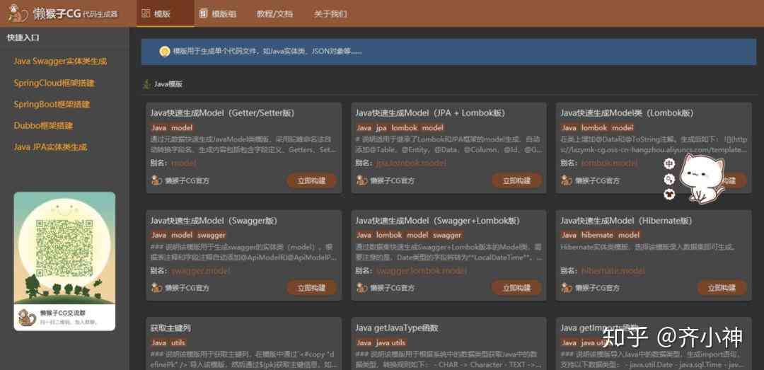Open alias link model
Viewport: 764px width, 370px height.
[184, 163]
